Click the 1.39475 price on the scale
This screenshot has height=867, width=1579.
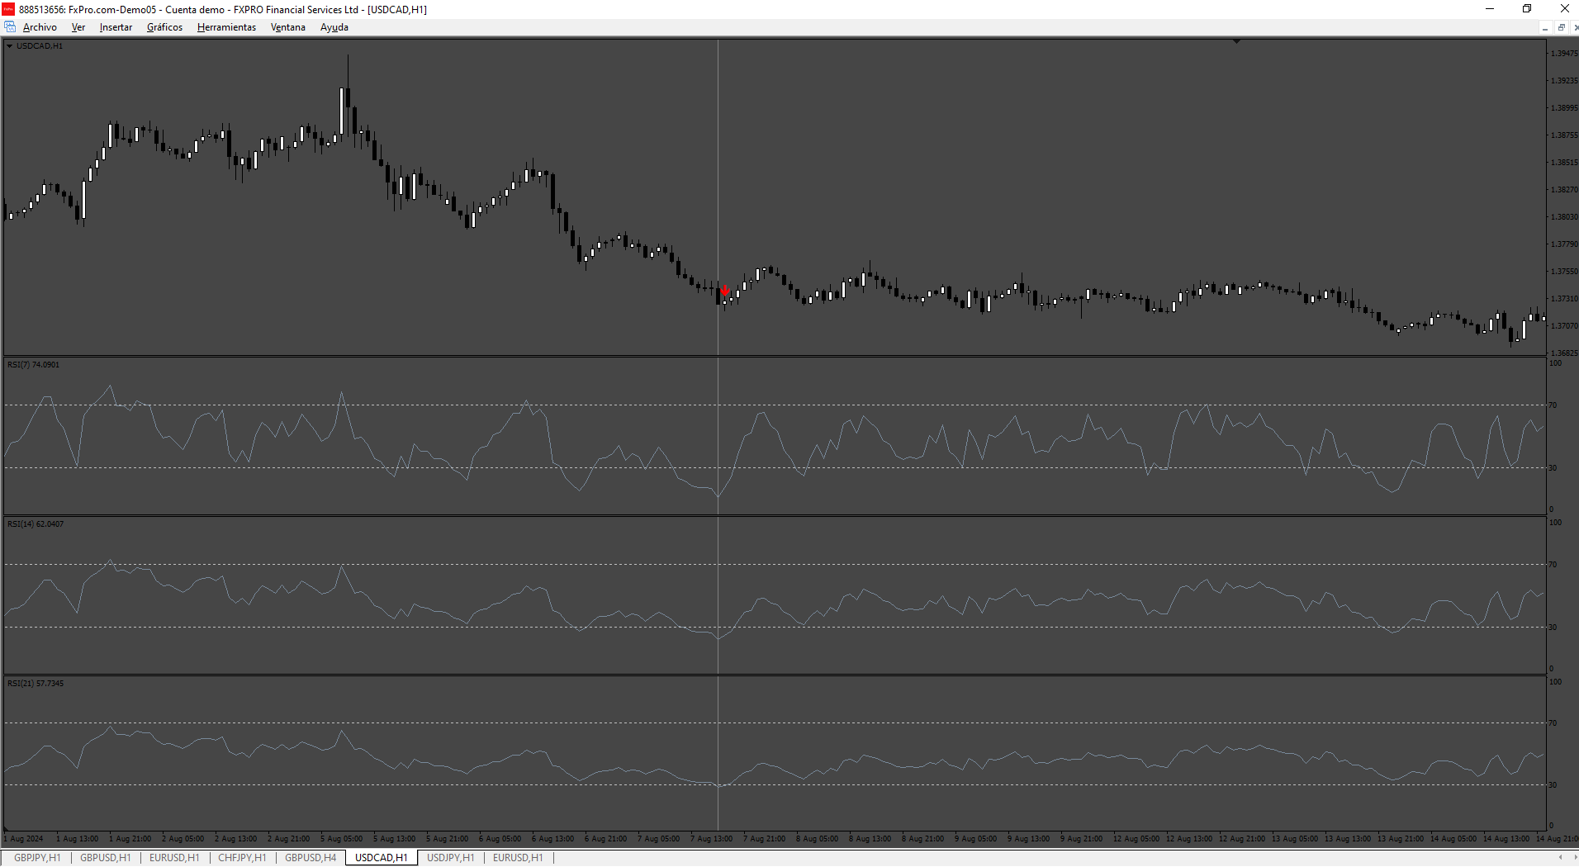pos(1564,54)
